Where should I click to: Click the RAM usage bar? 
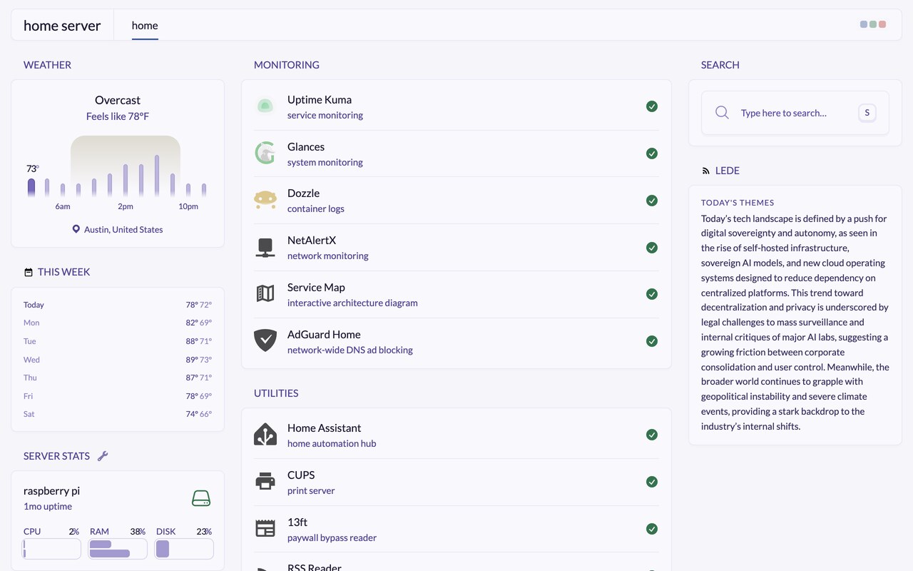coord(118,549)
